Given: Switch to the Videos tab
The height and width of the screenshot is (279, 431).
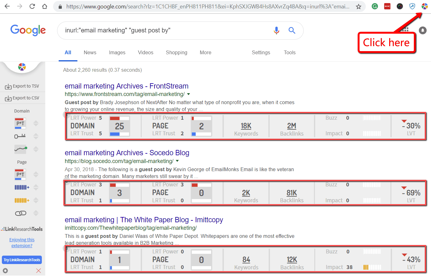Looking at the screenshot, I should [145, 52].
